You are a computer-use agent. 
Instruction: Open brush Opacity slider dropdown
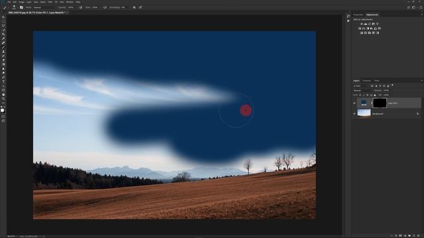(x=76, y=7)
